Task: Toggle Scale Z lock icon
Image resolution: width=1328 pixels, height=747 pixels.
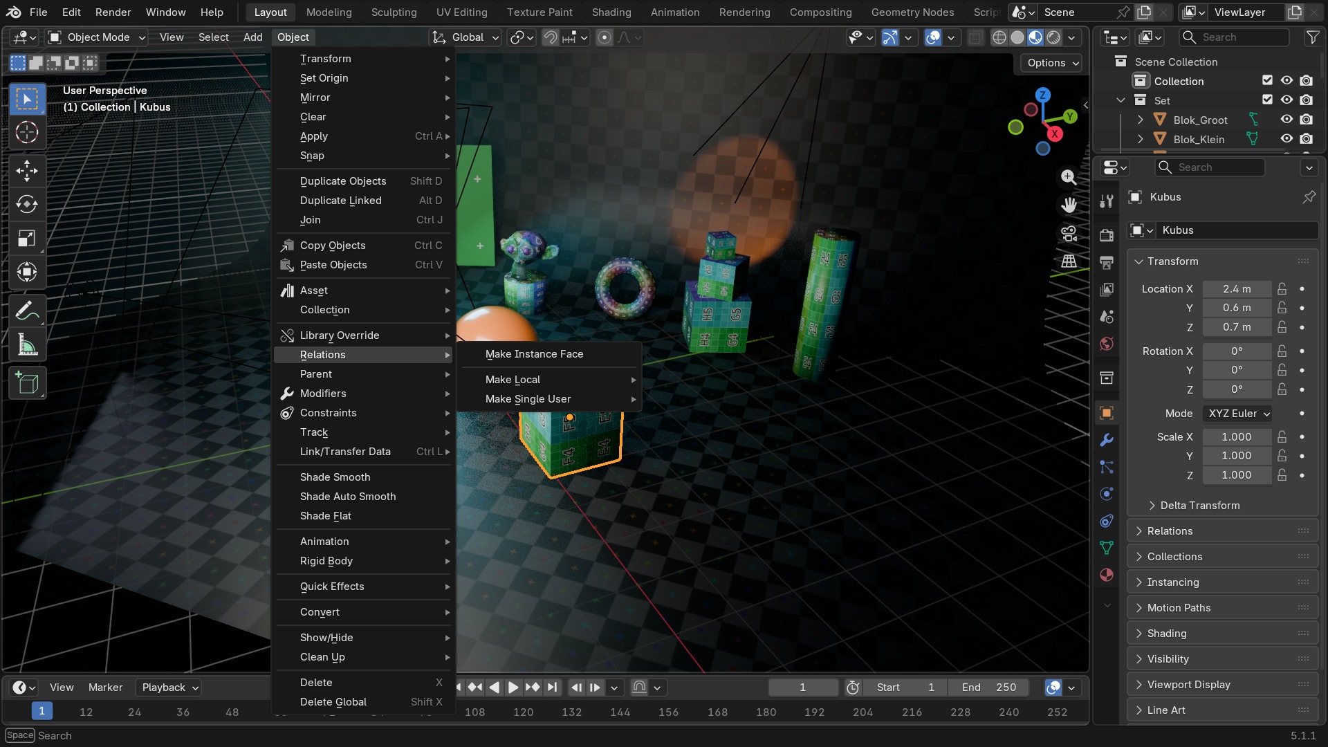Action: [1282, 475]
